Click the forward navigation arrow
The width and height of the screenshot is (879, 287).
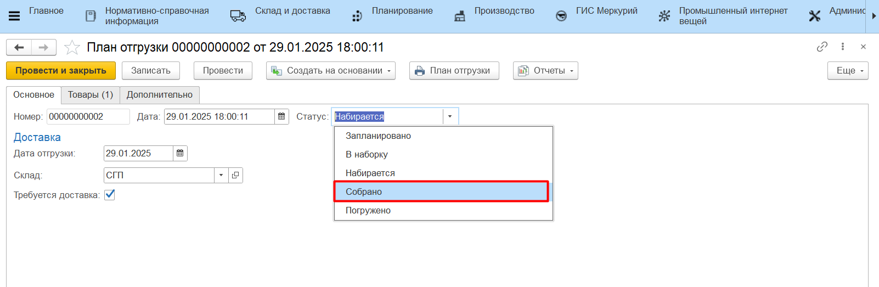pos(44,48)
